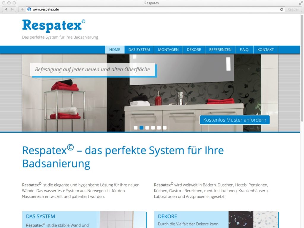
Task: Open the F.A.Q. menu item
Action: [244, 50]
